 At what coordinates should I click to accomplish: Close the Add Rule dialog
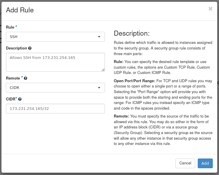[210, 9]
